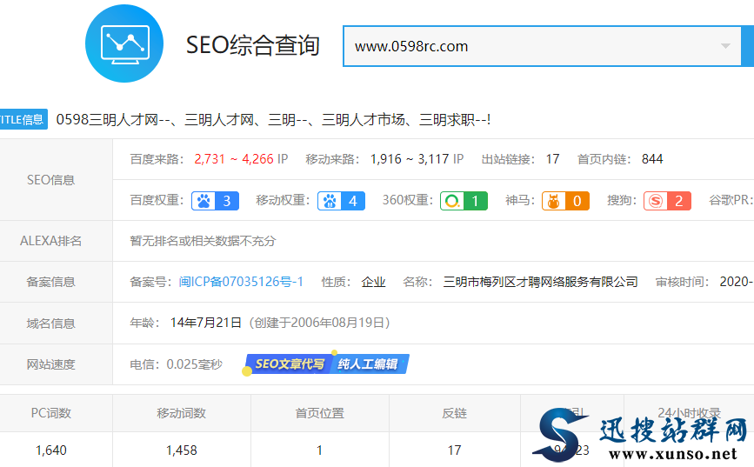Click the 神马 value 0 badge

pyautogui.click(x=577, y=201)
